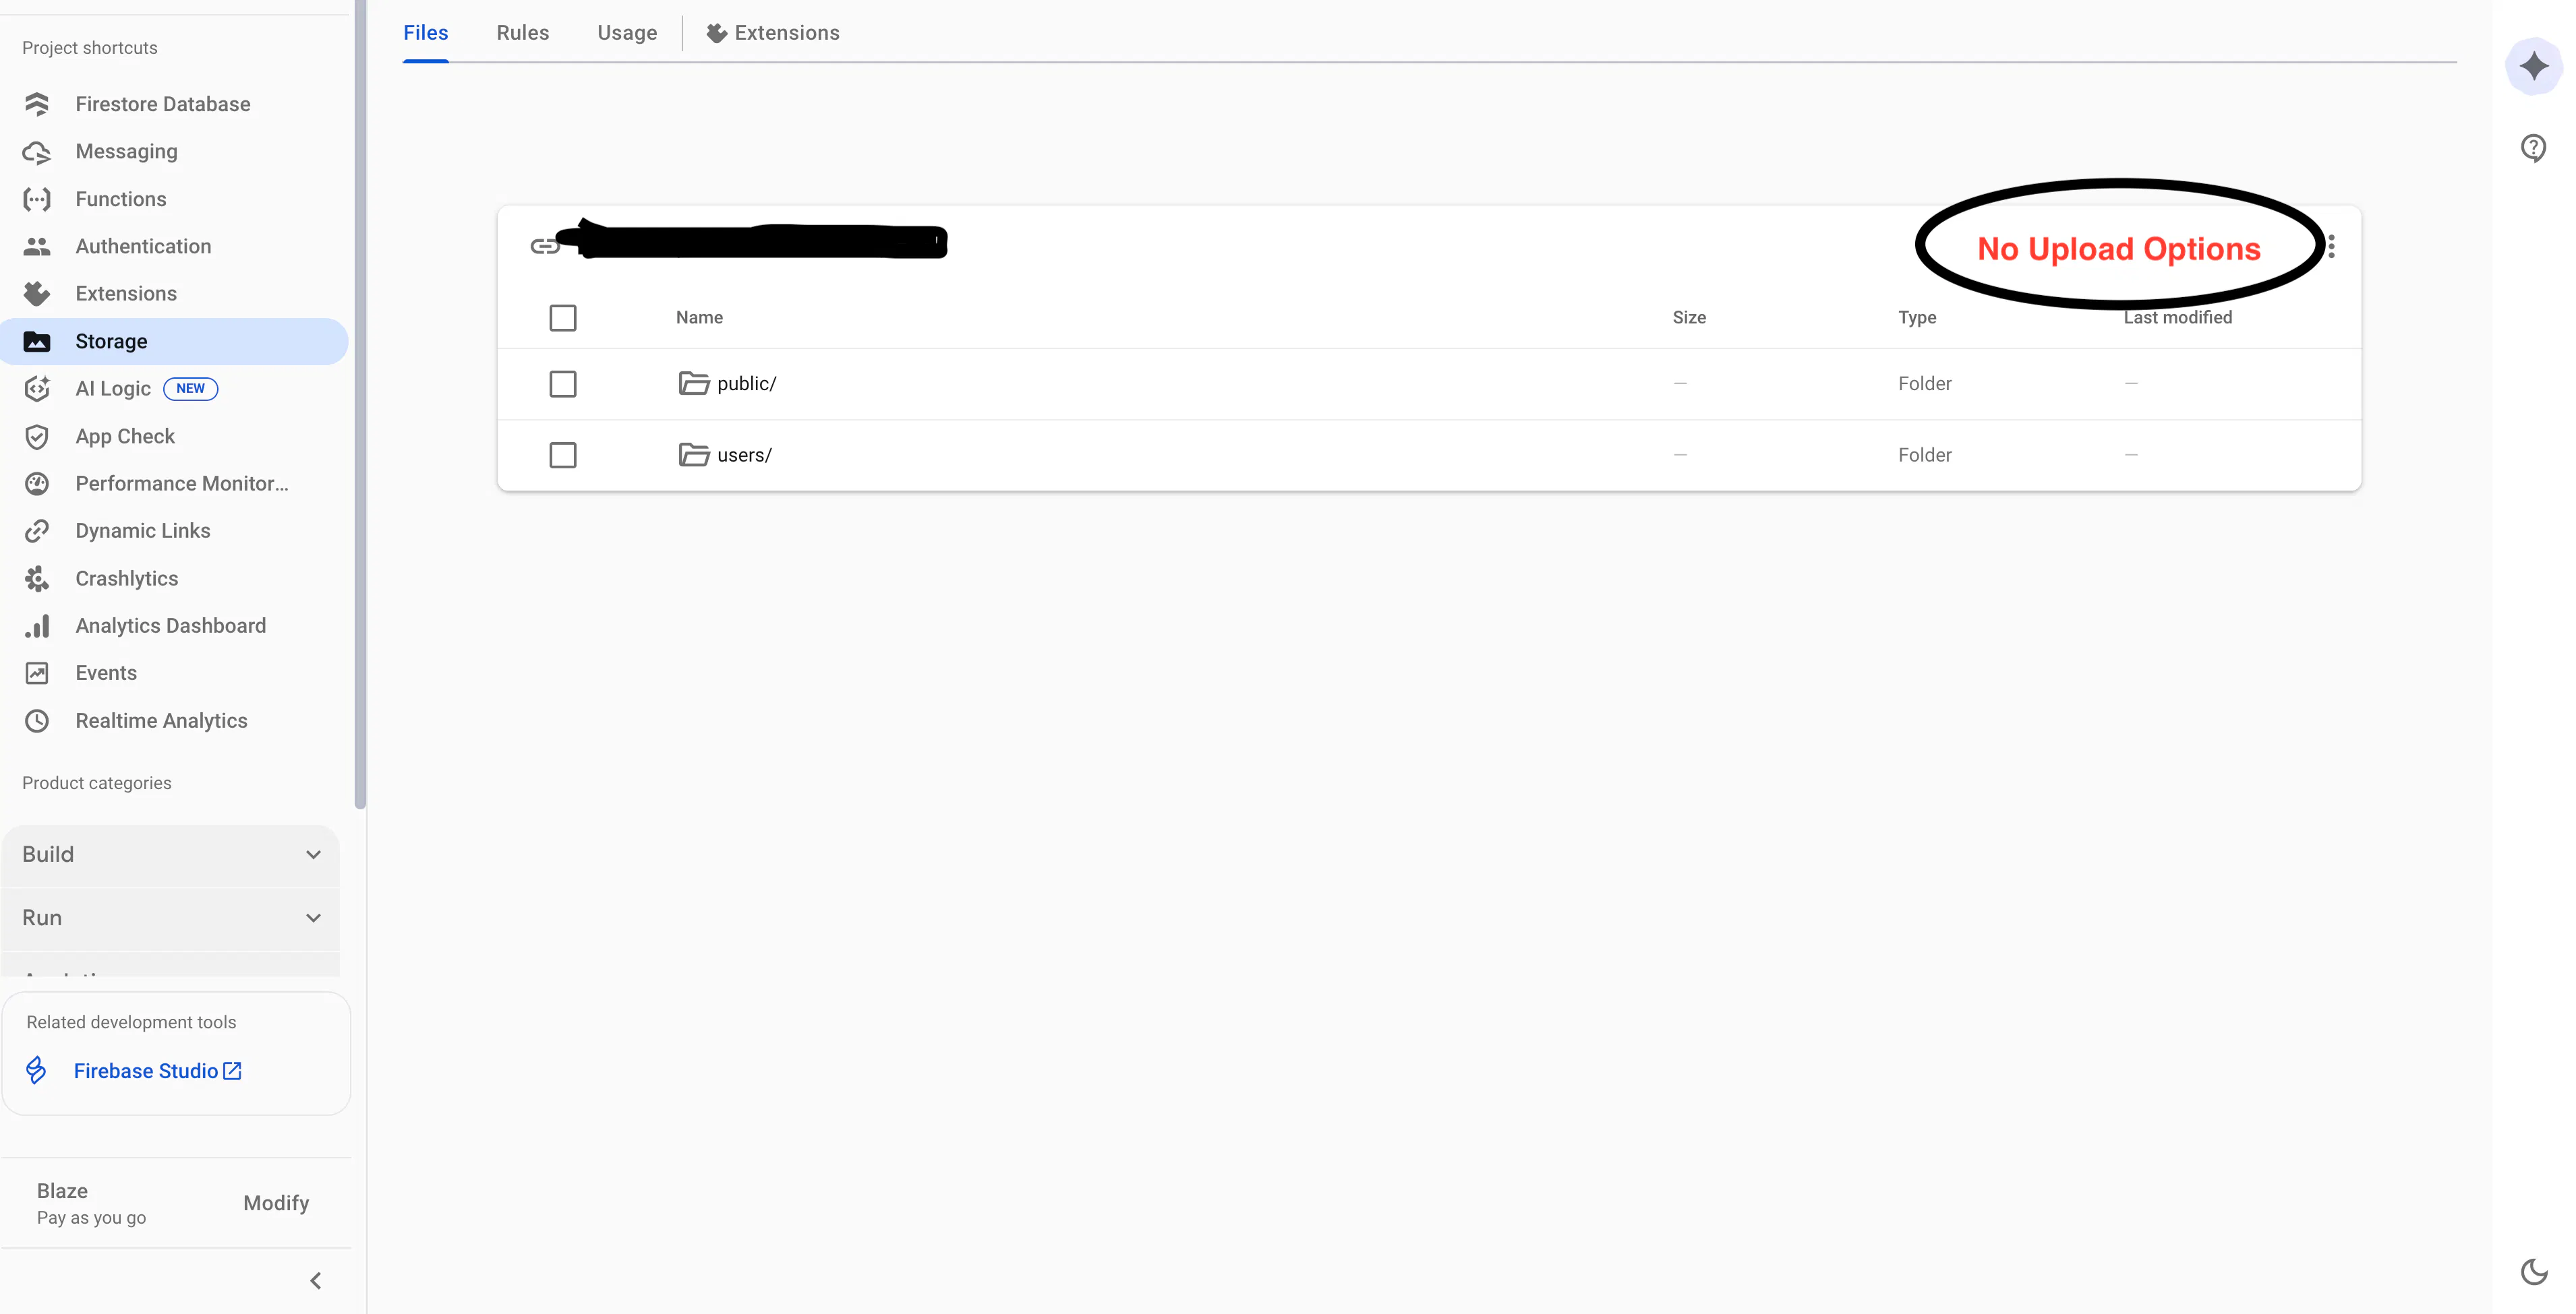The height and width of the screenshot is (1314, 2576).
Task: Click the Firestore Database sidebar icon
Action: point(37,104)
